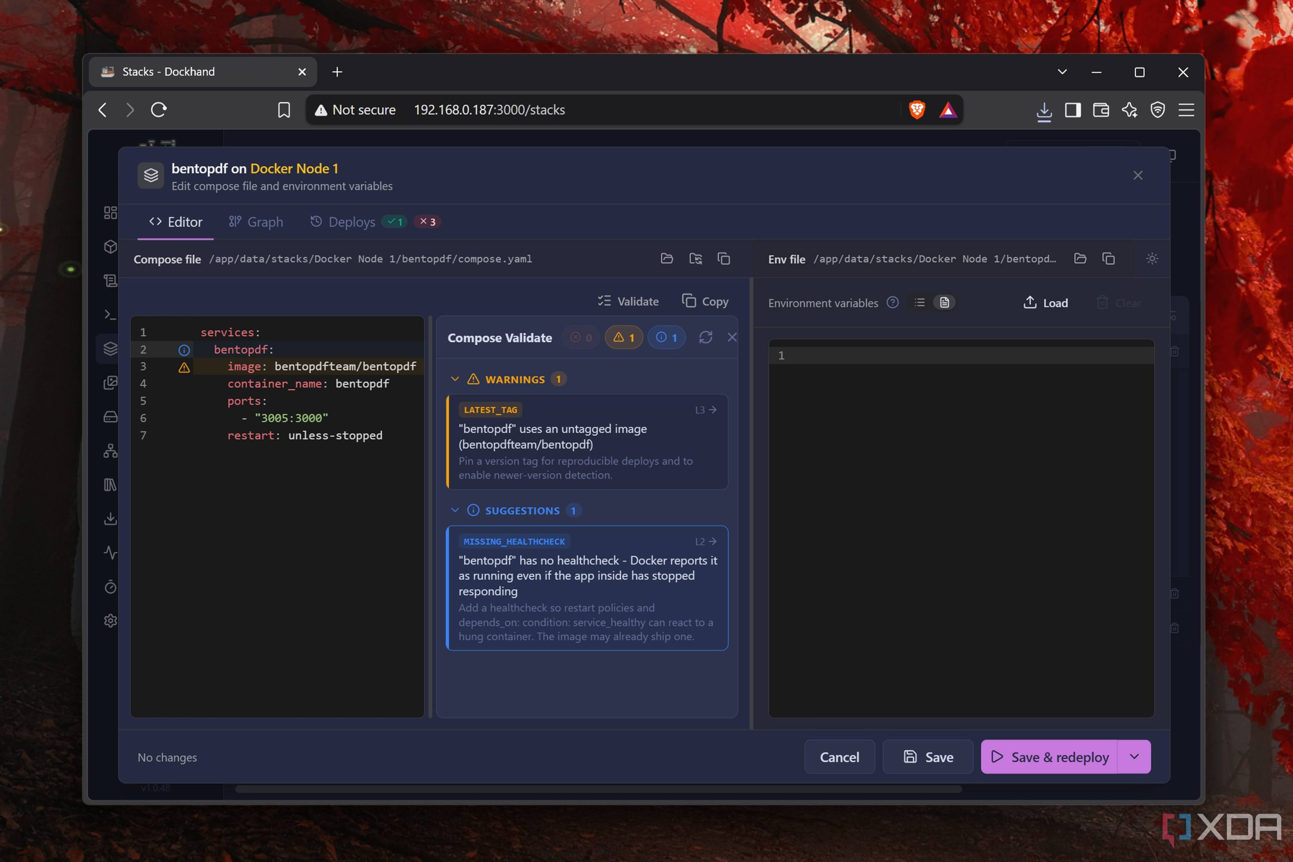Toggle the browser sidebar panel
The height and width of the screenshot is (862, 1293).
coord(1073,110)
